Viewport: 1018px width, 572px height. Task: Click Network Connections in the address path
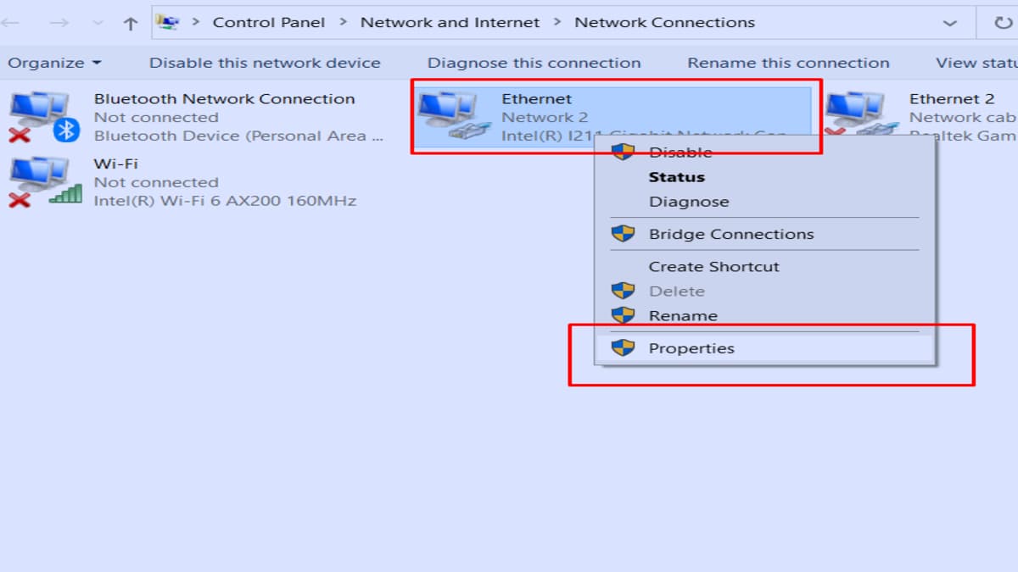click(x=664, y=23)
